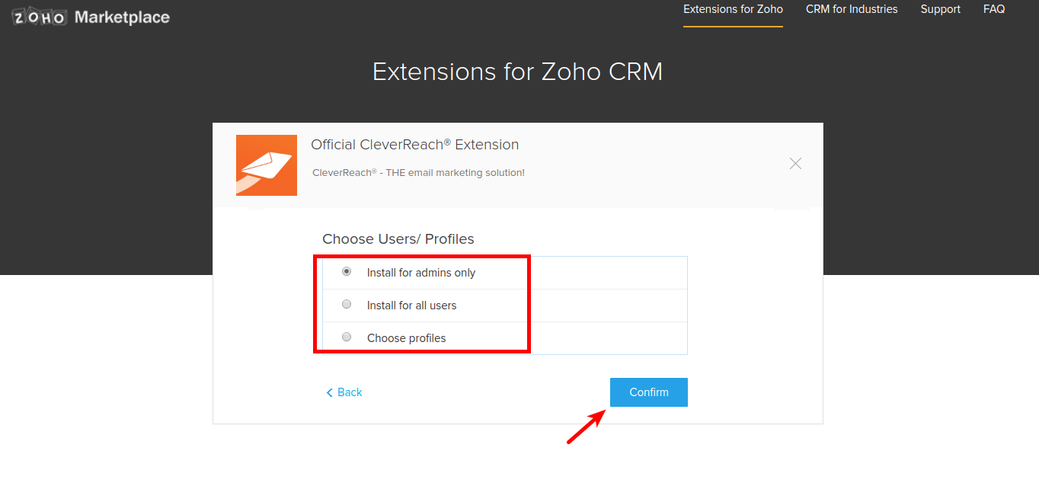The image size is (1039, 499).
Task: Open the Extensions for Zoho tab
Action: click(x=733, y=9)
